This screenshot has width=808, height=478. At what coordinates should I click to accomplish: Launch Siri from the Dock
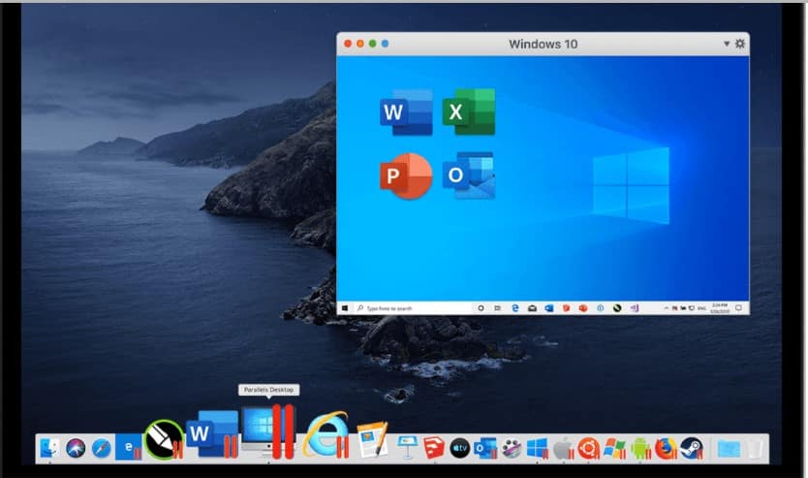click(x=76, y=448)
